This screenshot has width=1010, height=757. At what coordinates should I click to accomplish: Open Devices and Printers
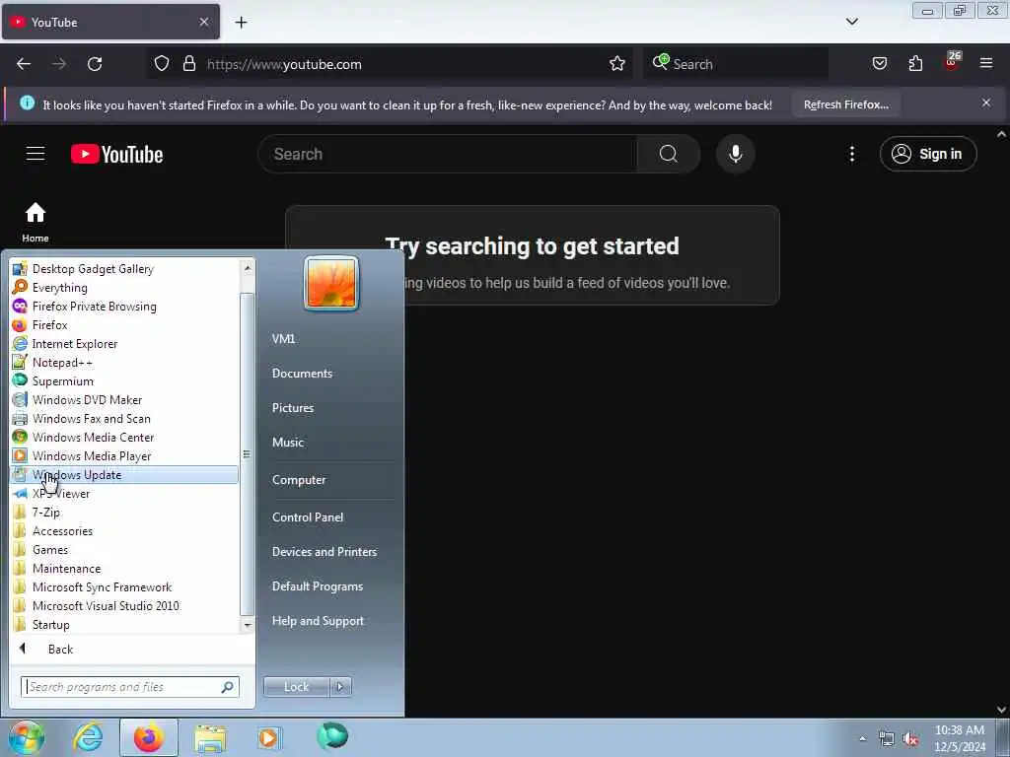click(x=324, y=552)
